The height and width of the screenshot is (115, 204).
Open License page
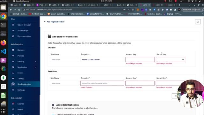21,104
